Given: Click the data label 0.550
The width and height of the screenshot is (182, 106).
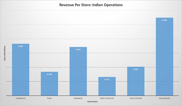Looking at the screenshot, I should [x=165, y=20].
